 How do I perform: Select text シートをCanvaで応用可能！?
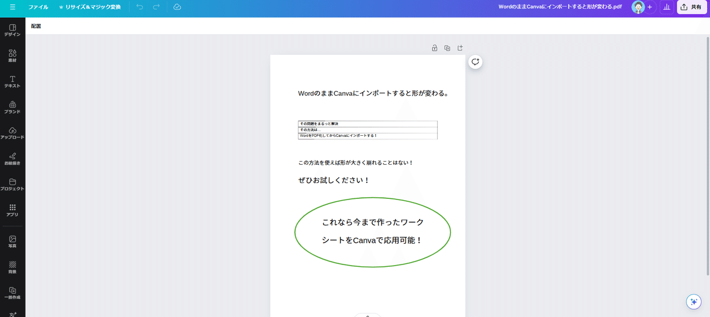pos(372,240)
